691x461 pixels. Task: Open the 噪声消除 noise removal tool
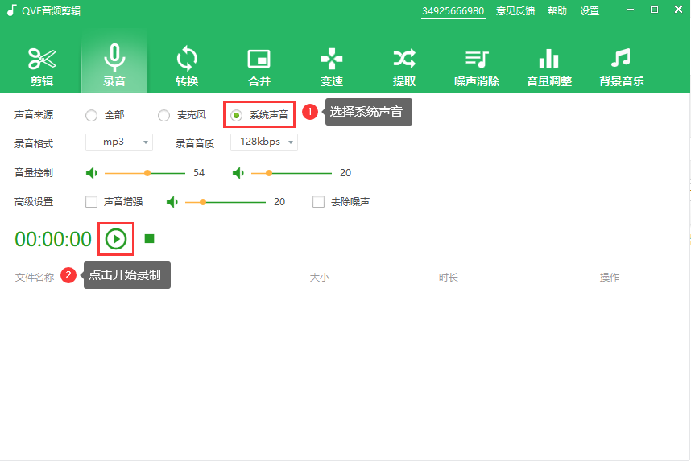point(477,64)
